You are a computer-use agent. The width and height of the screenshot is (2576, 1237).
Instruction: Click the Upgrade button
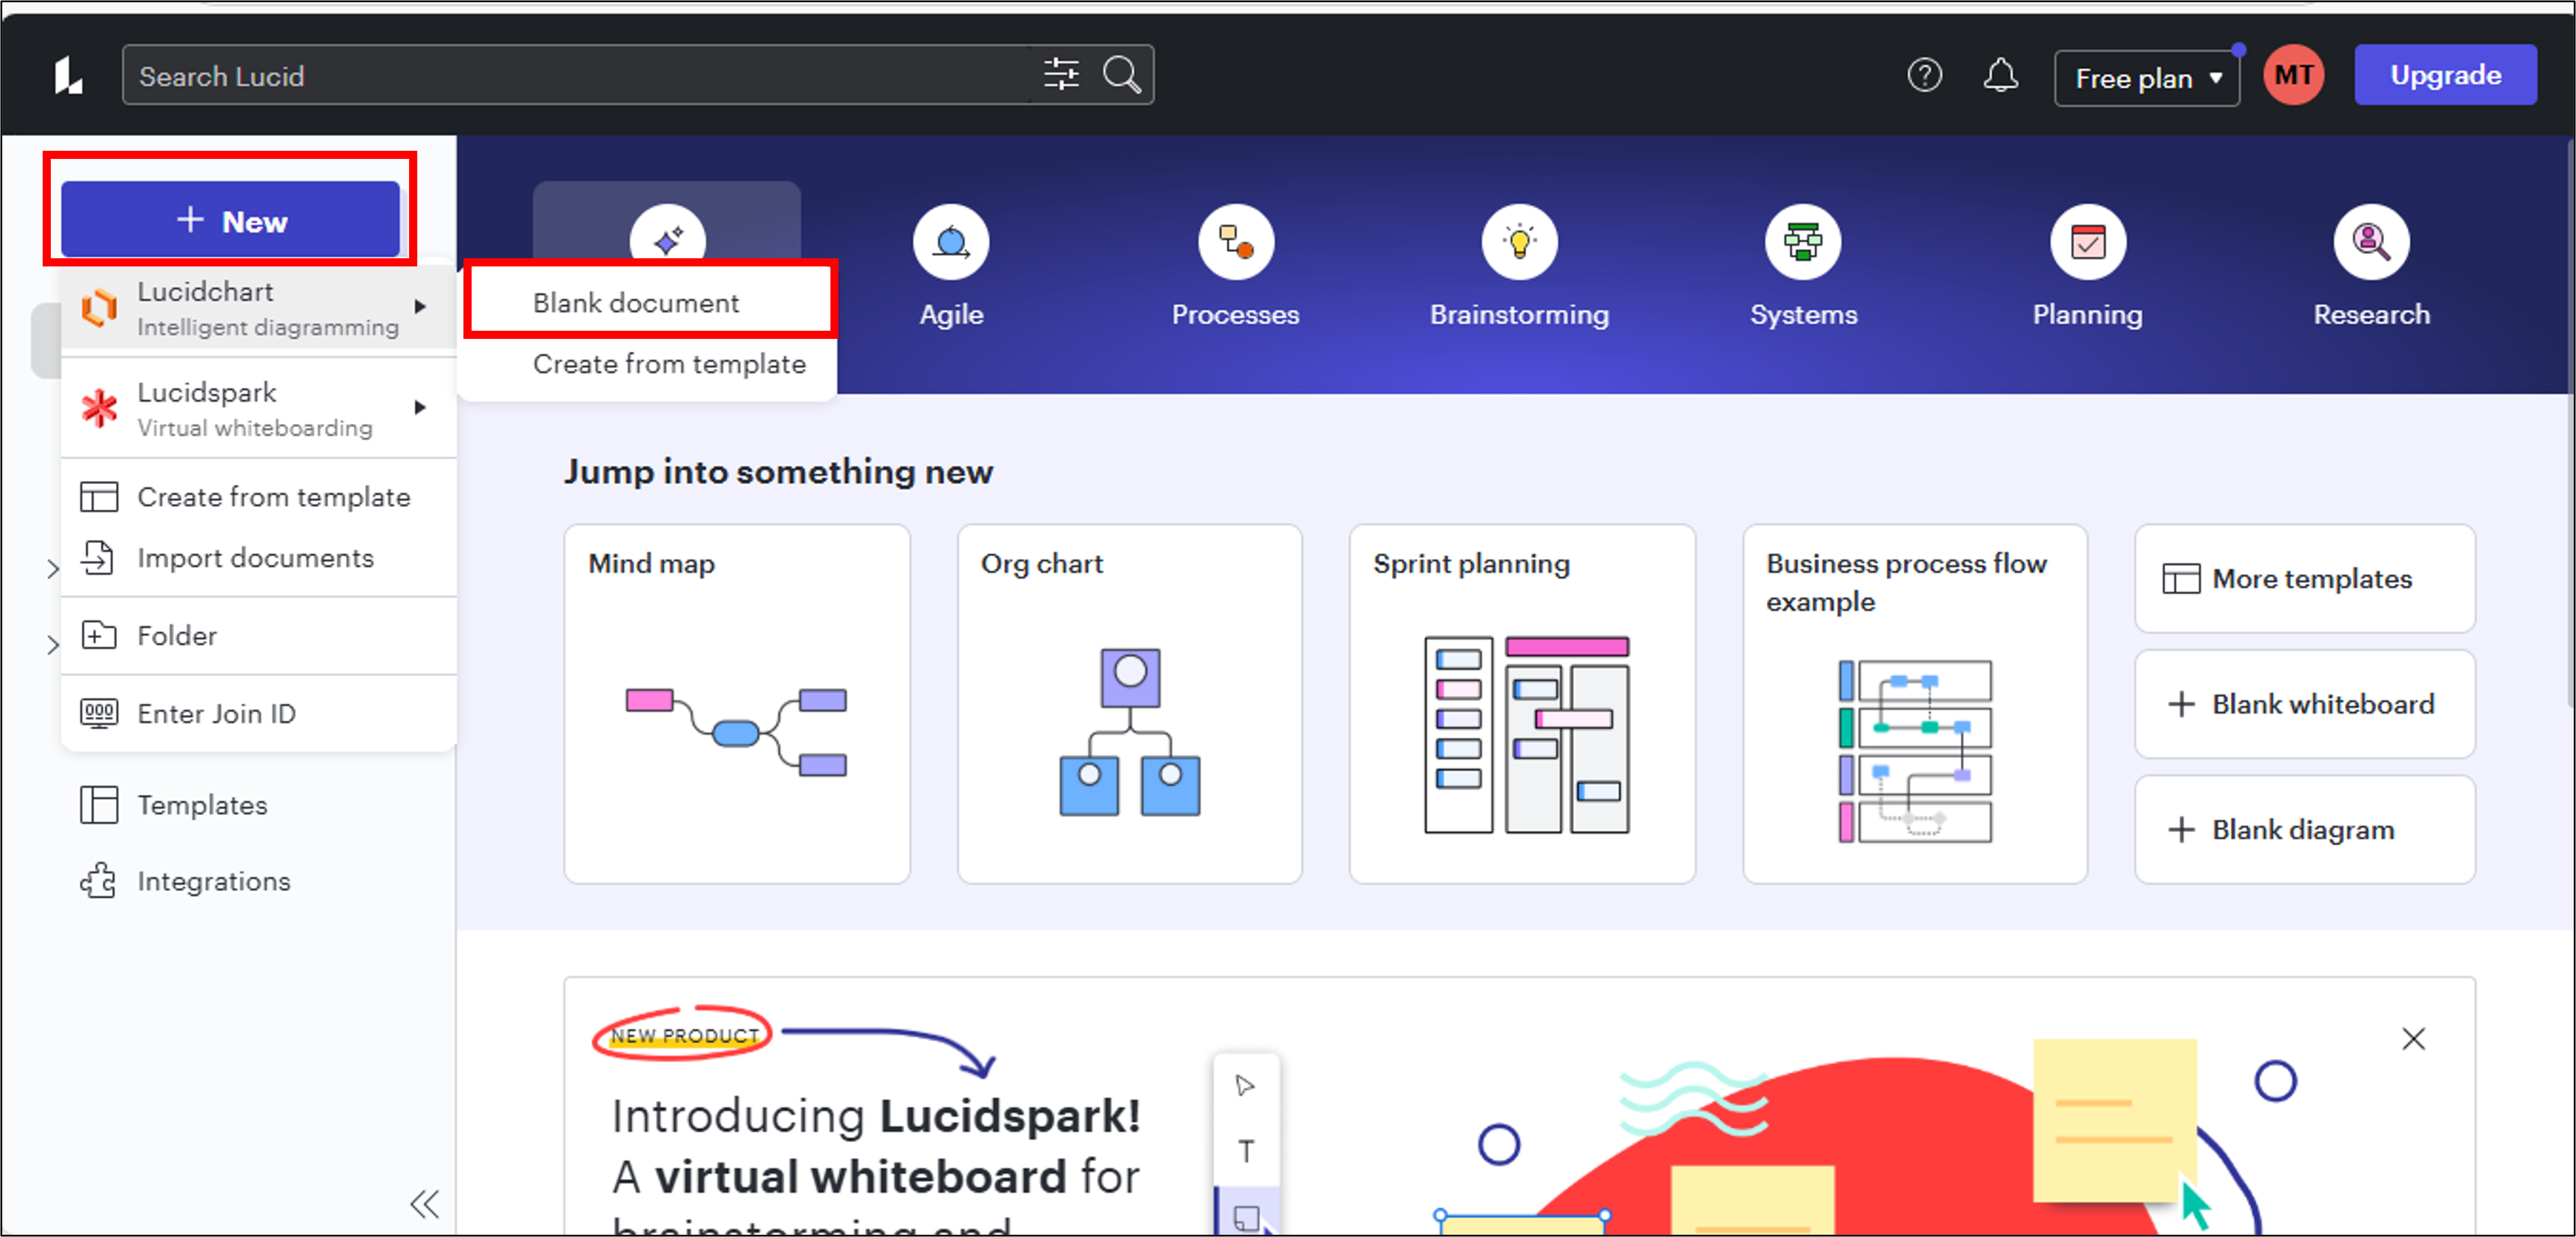coord(2444,76)
